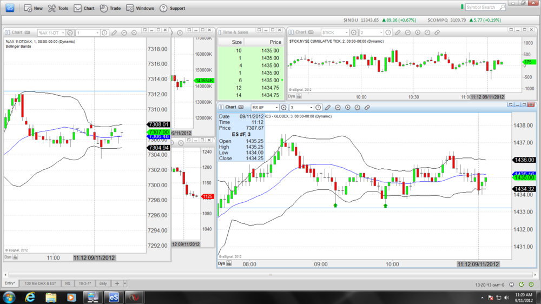Click replay play icon in $TICK chart

pos(418,32)
